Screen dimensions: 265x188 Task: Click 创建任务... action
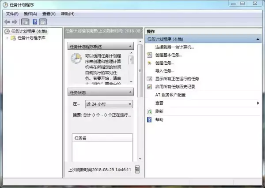(165, 63)
